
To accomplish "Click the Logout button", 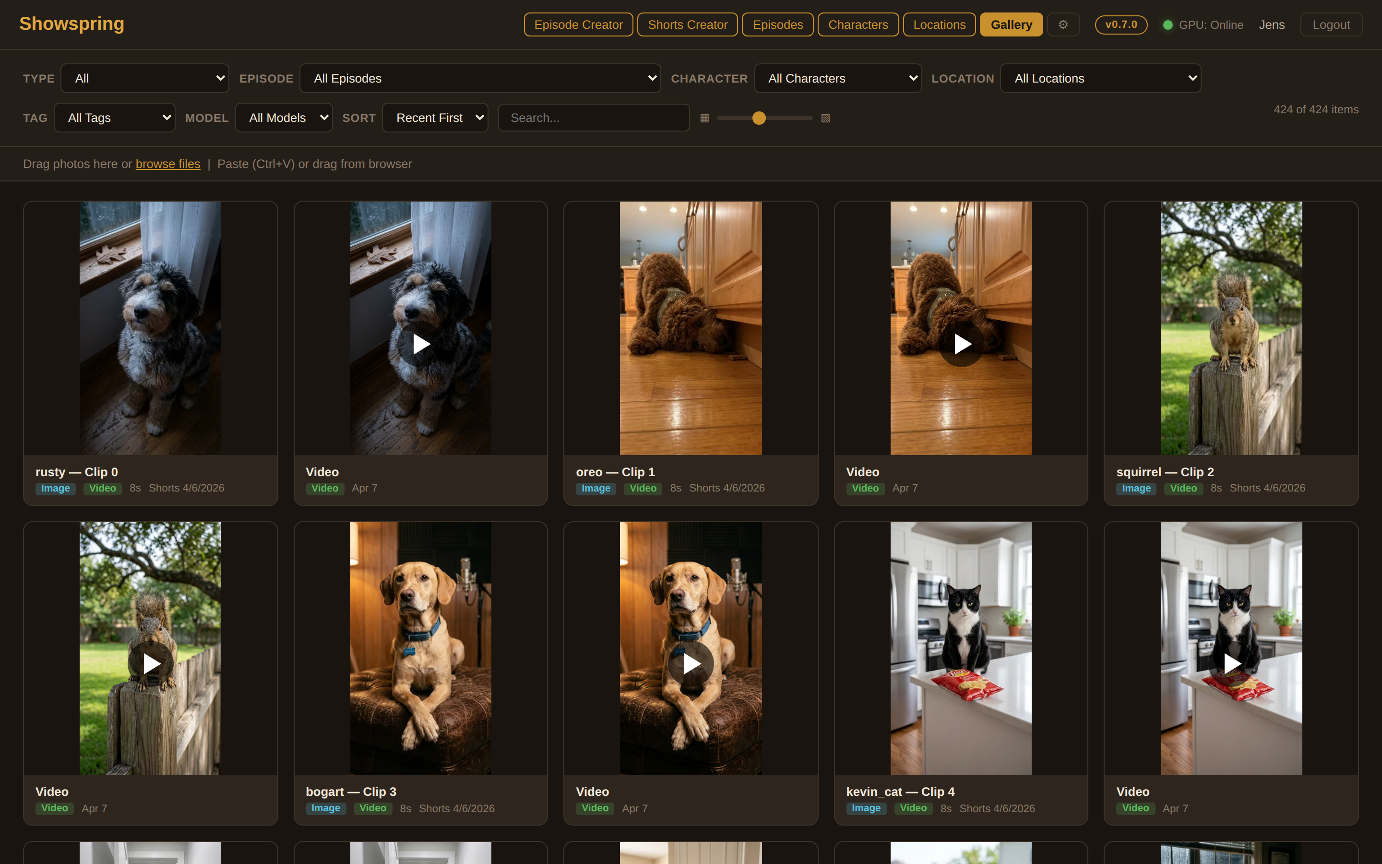I will [x=1331, y=24].
